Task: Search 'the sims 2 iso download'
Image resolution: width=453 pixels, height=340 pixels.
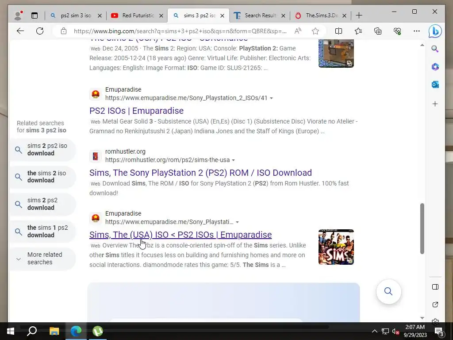Action: tap(43, 177)
